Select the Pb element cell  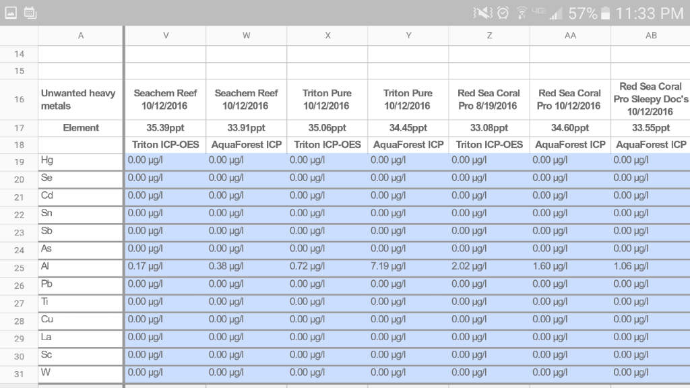[x=81, y=286]
